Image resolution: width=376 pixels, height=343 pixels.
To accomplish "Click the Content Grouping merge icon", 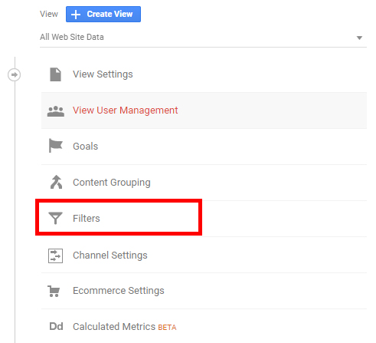I will (56, 182).
